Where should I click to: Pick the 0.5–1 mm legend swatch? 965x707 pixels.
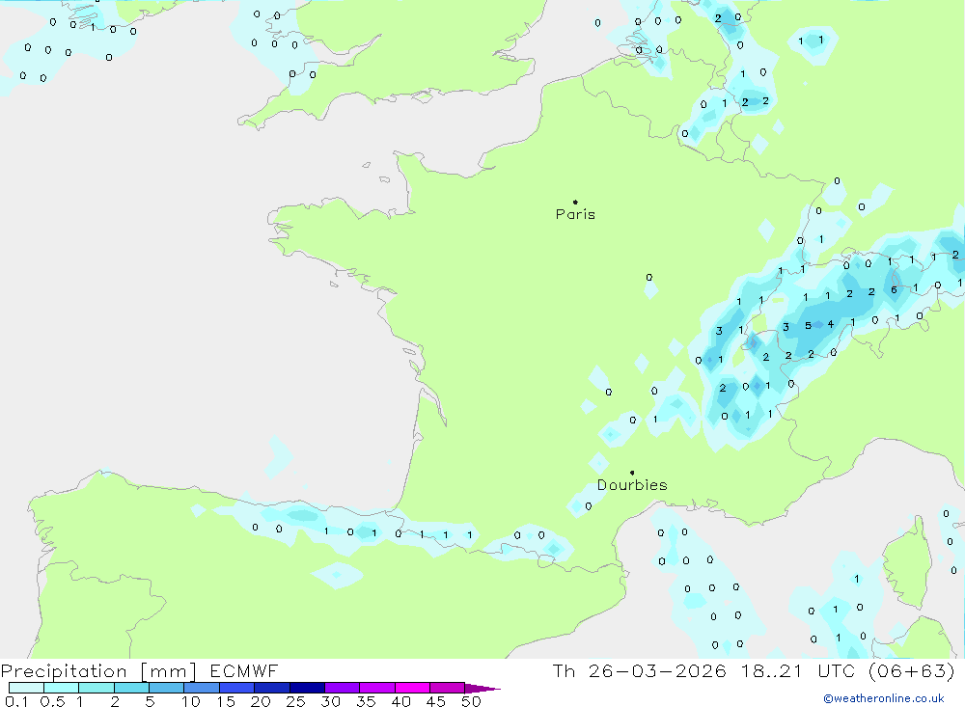coord(62,688)
